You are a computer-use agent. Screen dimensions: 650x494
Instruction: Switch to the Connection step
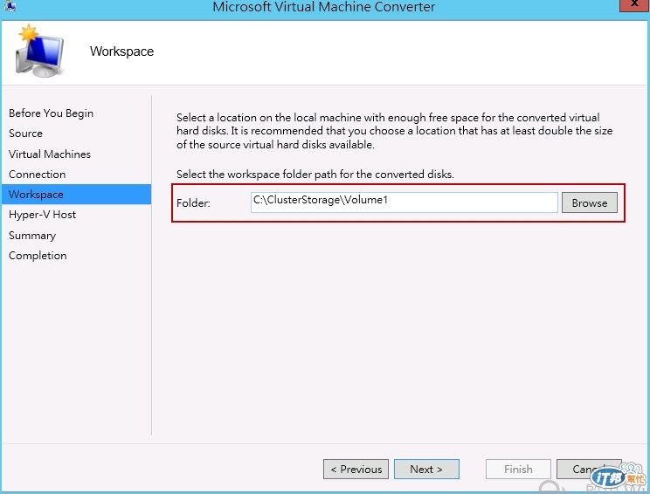[38, 175]
